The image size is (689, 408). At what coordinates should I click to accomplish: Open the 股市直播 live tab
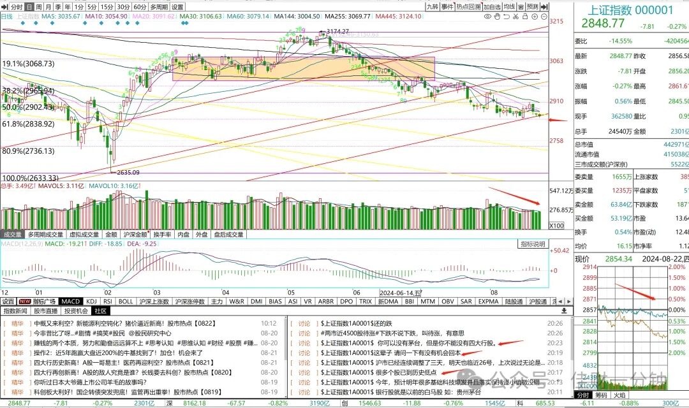tap(46, 311)
